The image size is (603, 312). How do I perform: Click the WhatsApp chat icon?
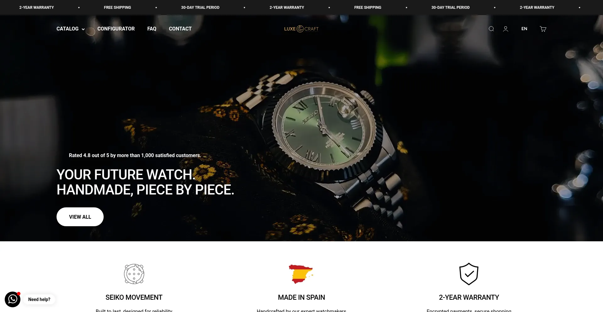13,299
